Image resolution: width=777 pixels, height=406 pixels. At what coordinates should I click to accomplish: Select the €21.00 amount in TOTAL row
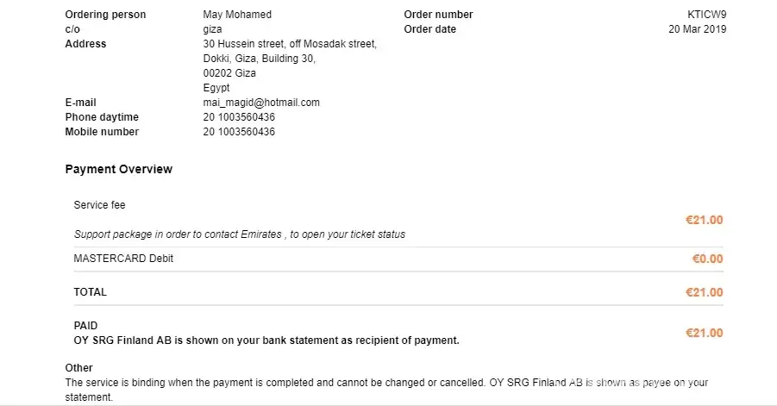tap(704, 293)
